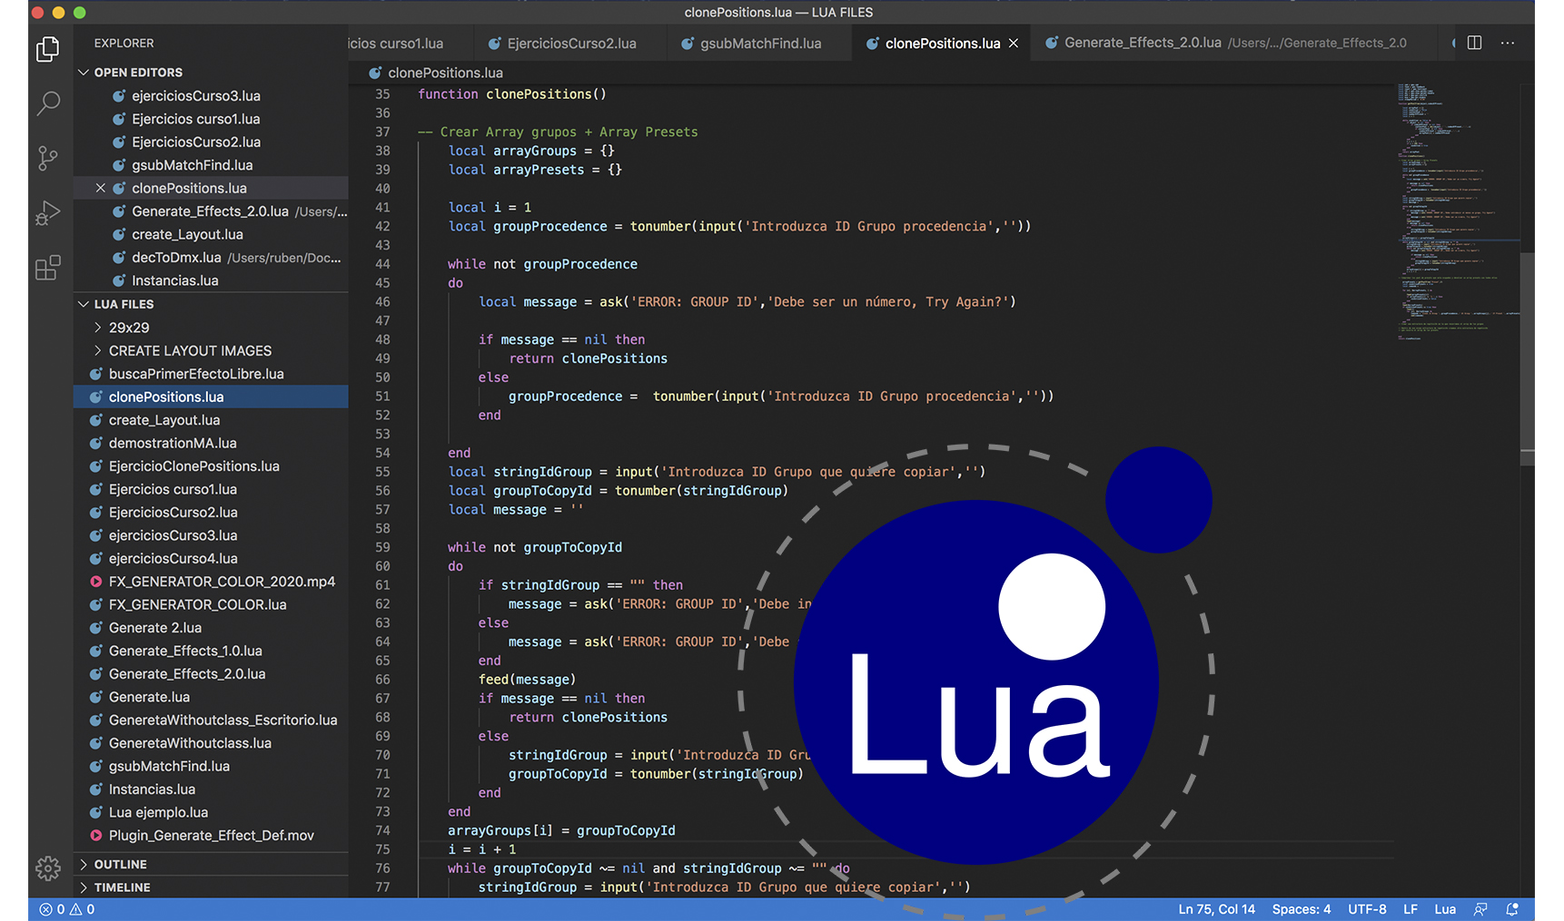1564x921 pixels.
Task: Open FX_GENERATOR_COLOR_2020.mp4 file
Action: 211,582
